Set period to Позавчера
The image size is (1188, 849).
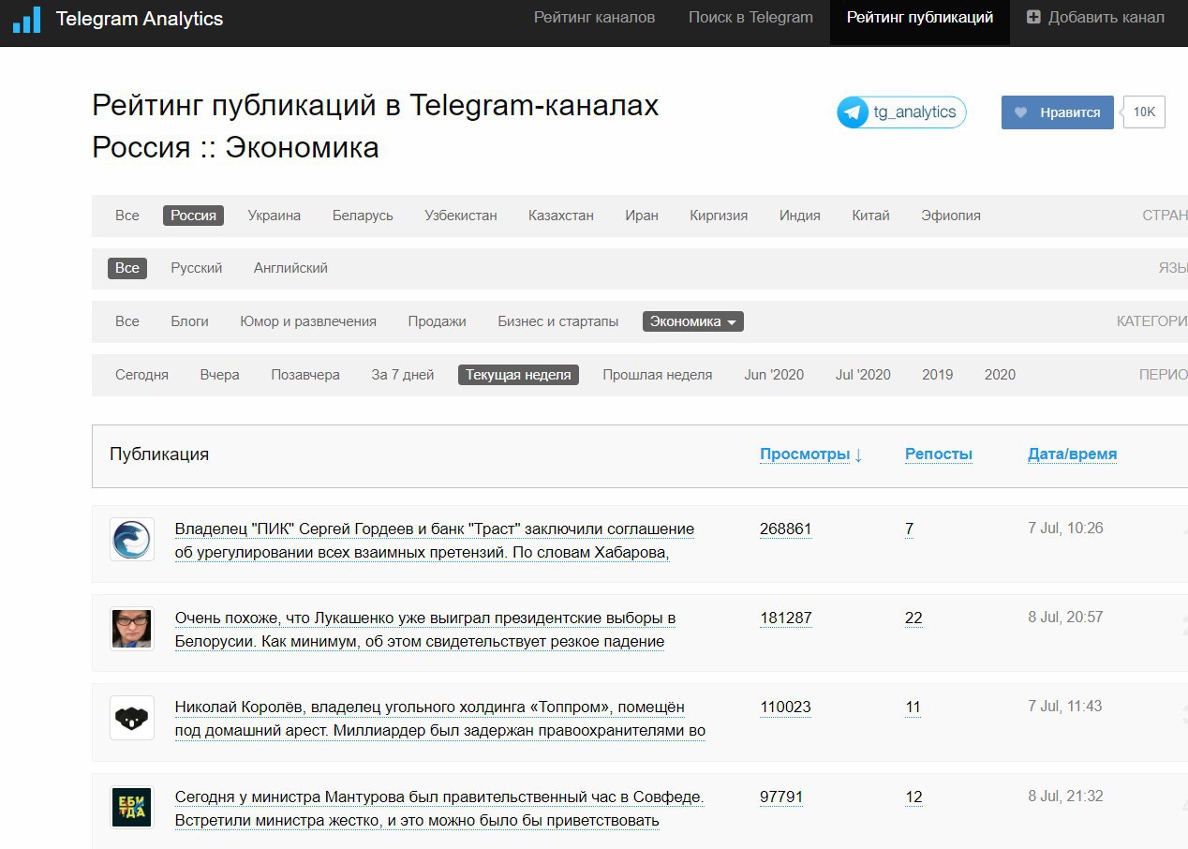[x=305, y=375]
